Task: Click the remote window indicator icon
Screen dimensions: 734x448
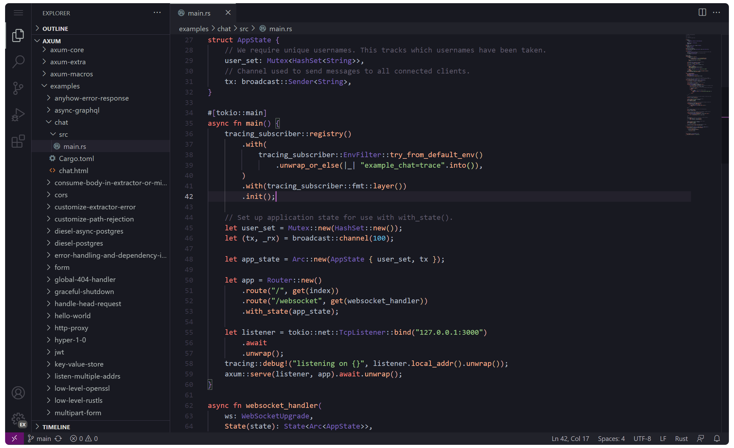Action: pos(14,438)
